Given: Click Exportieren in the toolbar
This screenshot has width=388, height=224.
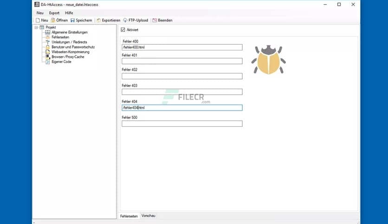Looking at the screenshot, I should (x=109, y=20).
